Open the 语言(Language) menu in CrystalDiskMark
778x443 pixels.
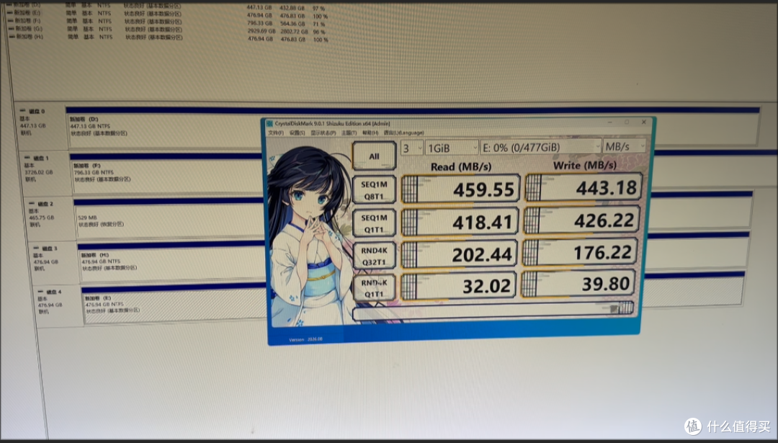tap(403, 133)
